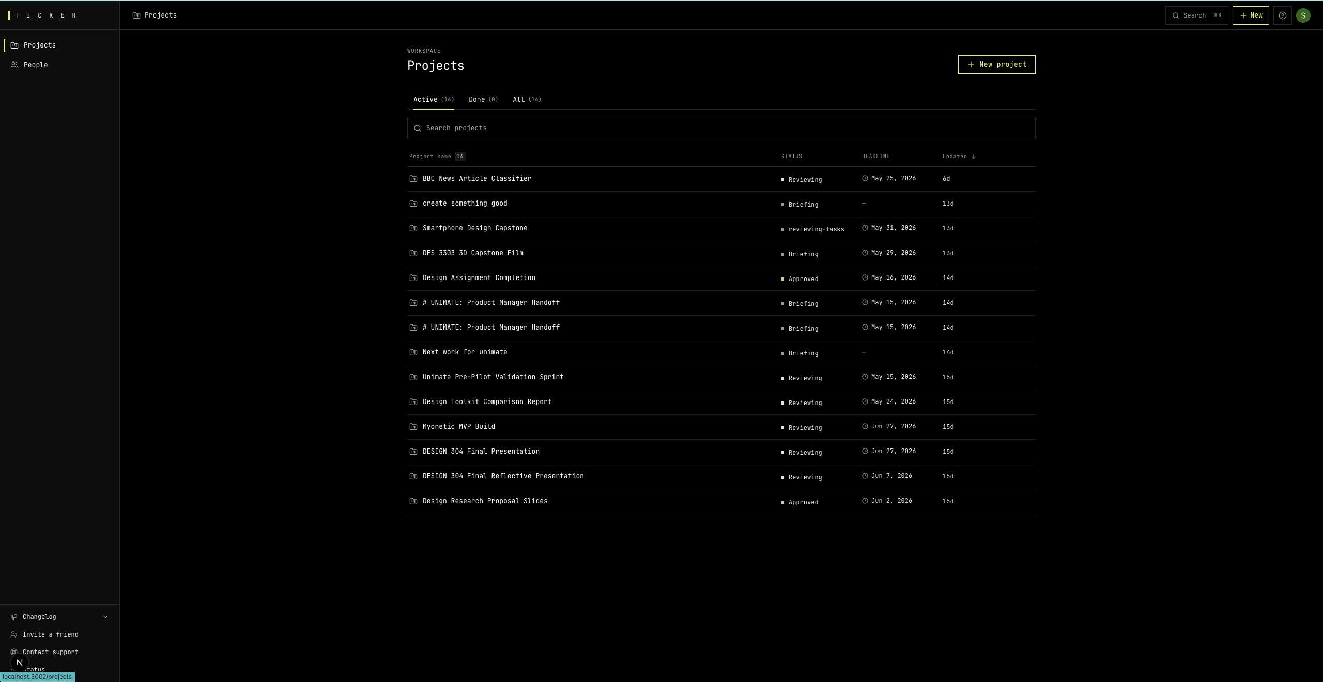
Task: Click folder icon of Myonetic MVP Build
Action: [413, 427]
